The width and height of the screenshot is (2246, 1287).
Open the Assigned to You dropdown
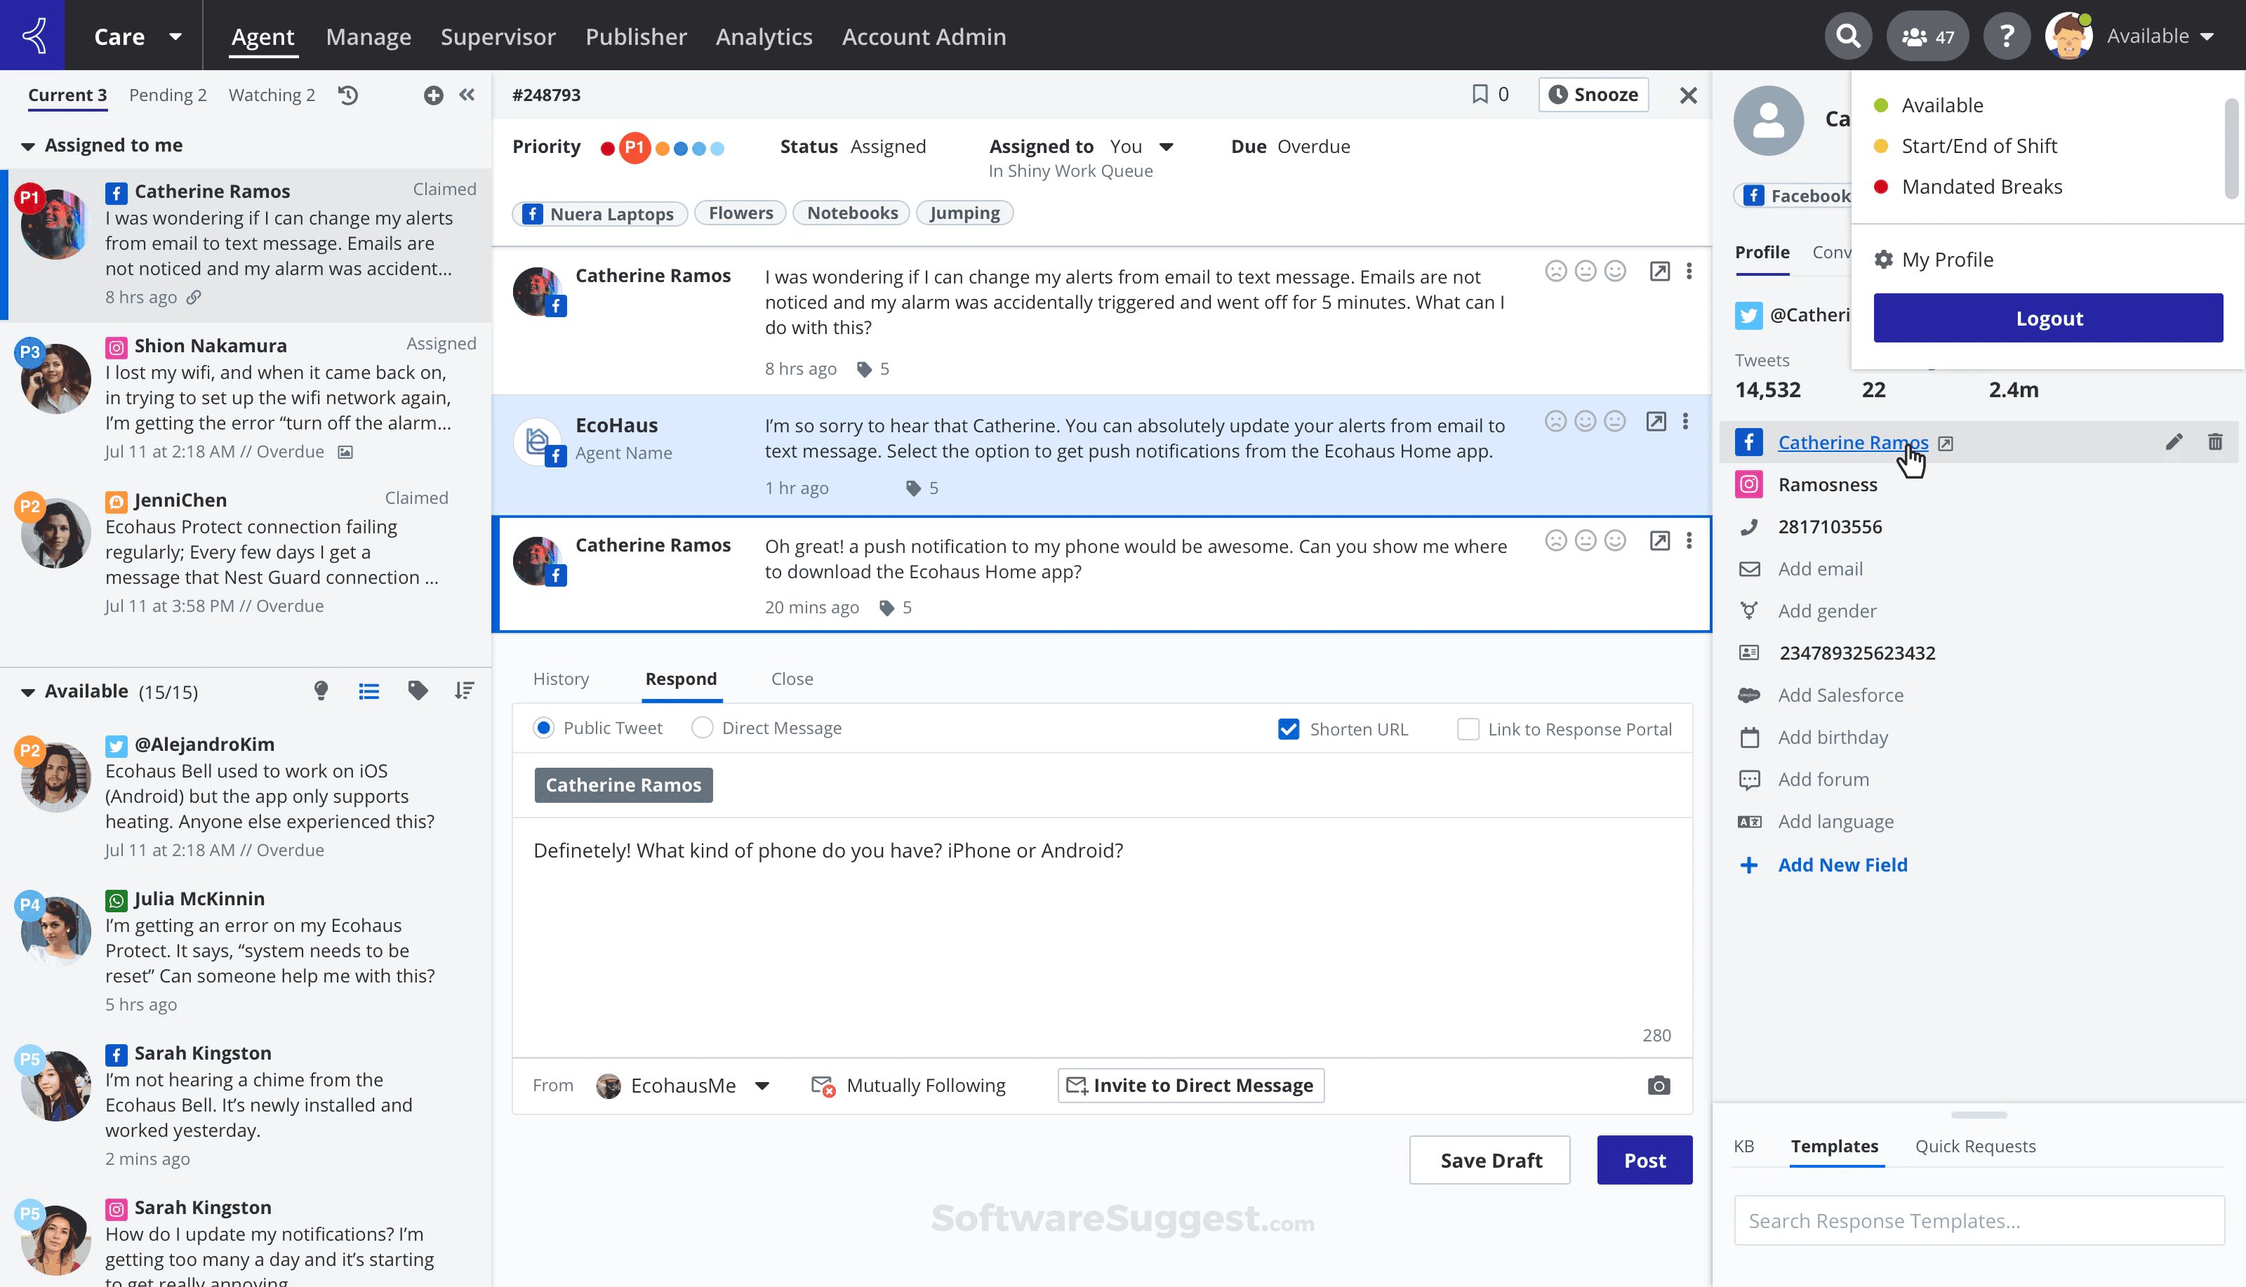click(x=1166, y=147)
